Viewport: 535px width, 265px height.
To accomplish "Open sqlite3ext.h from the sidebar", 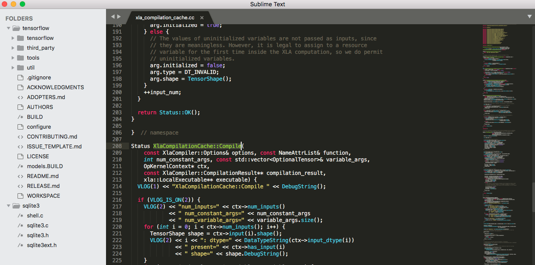I will [x=42, y=245].
